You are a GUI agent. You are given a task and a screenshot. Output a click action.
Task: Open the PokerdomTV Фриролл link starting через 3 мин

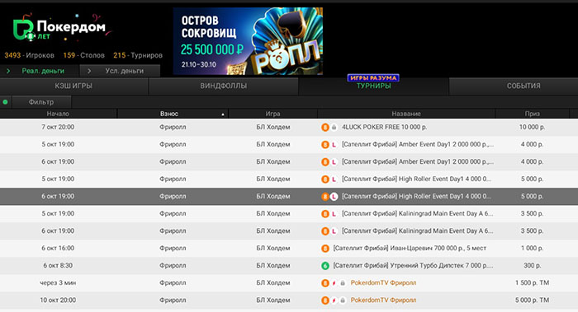[x=383, y=283]
